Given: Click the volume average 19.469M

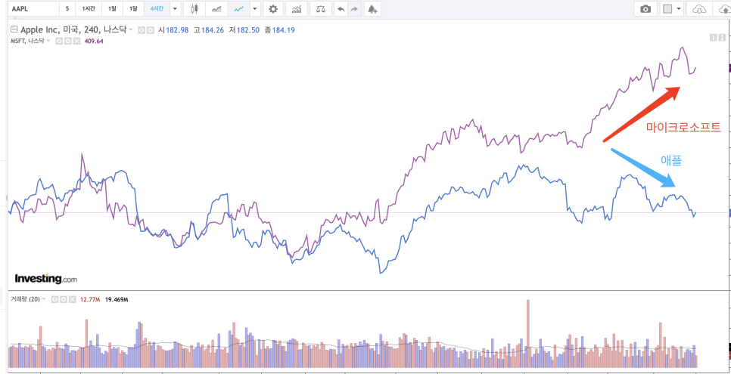Looking at the screenshot, I should tap(117, 299).
